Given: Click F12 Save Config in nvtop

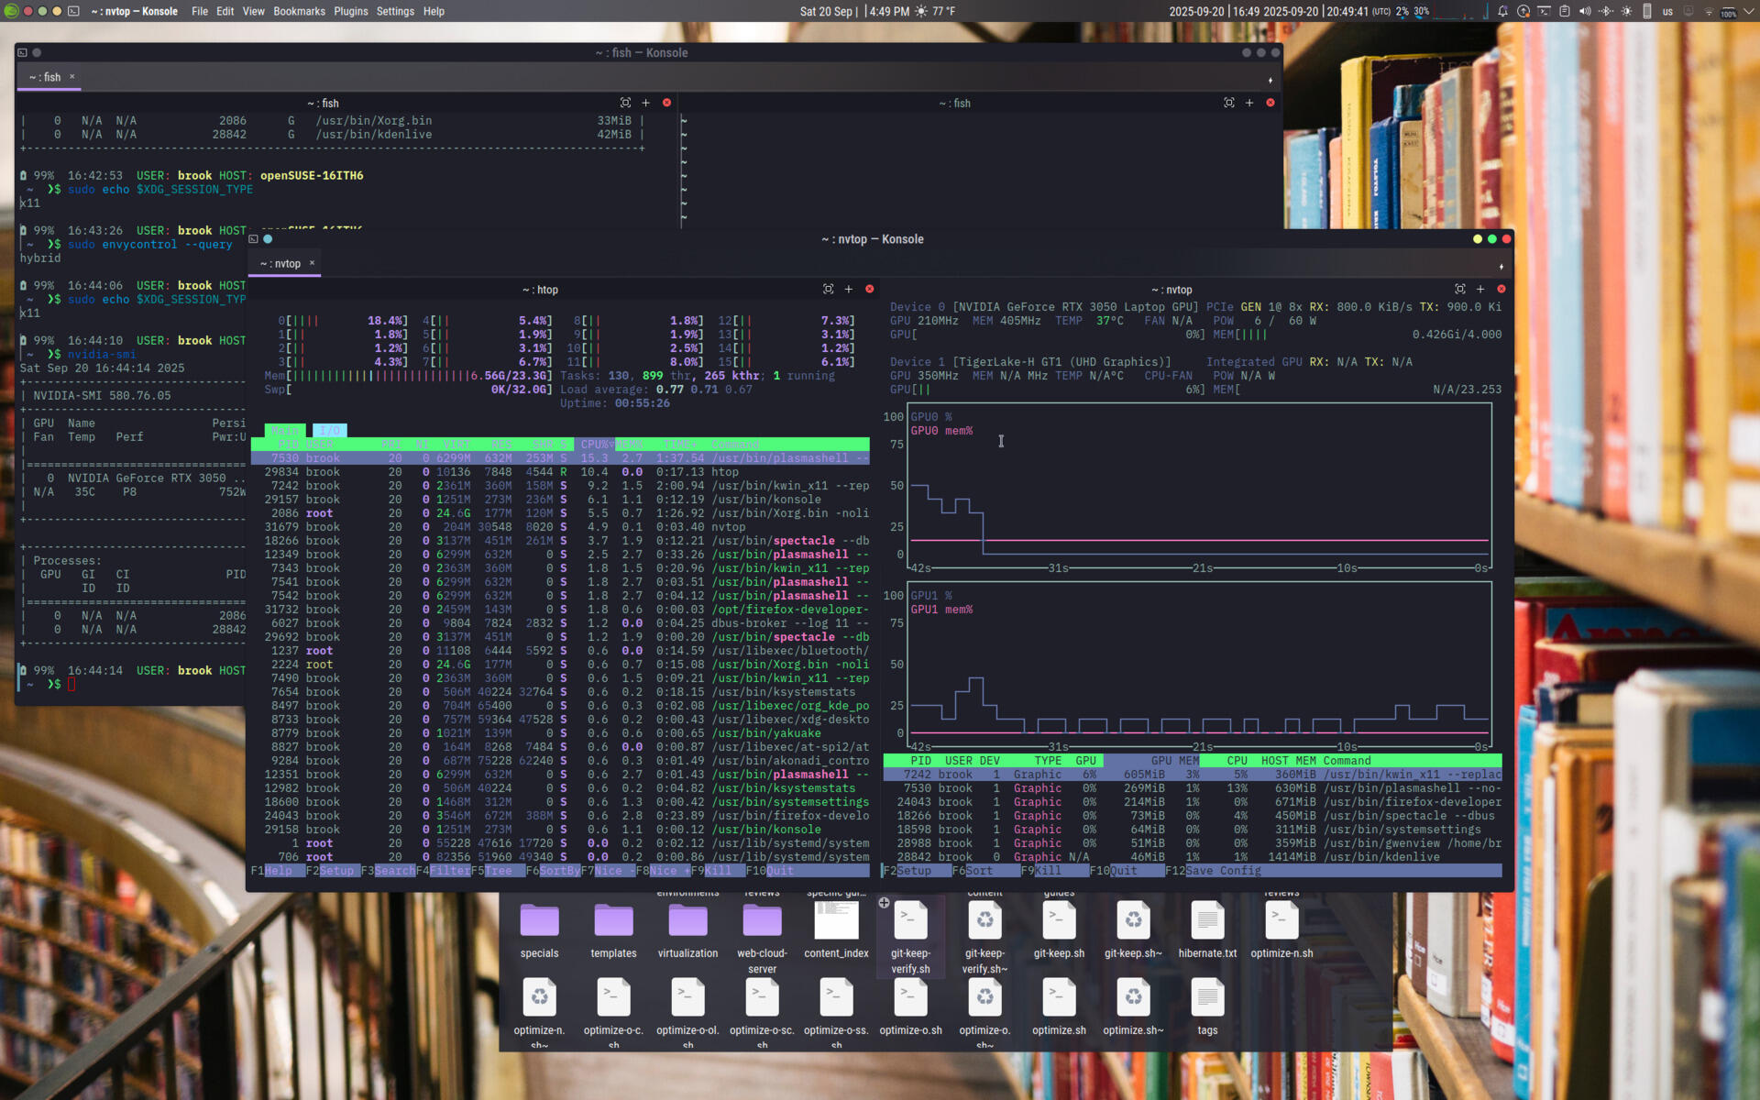Looking at the screenshot, I should 1223,871.
